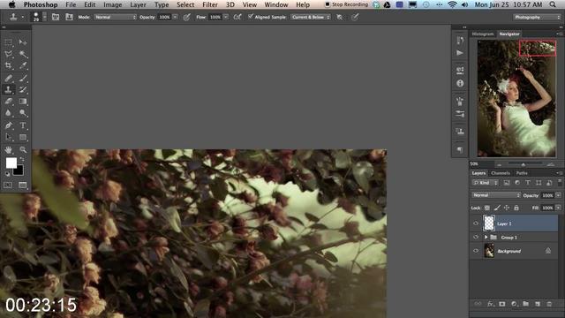
Task: Select the Type tool
Action: 23,125
